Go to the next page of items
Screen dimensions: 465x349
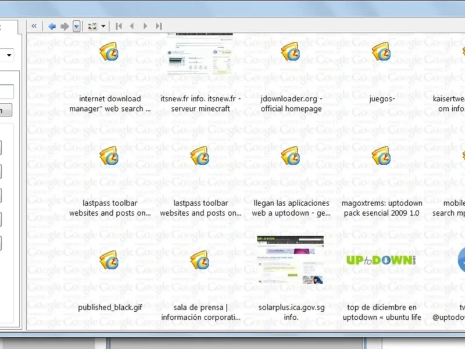tap(145, 26)
